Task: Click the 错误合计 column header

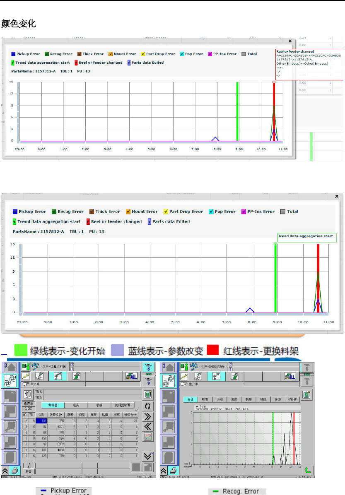Action: [x=130, y=415]
